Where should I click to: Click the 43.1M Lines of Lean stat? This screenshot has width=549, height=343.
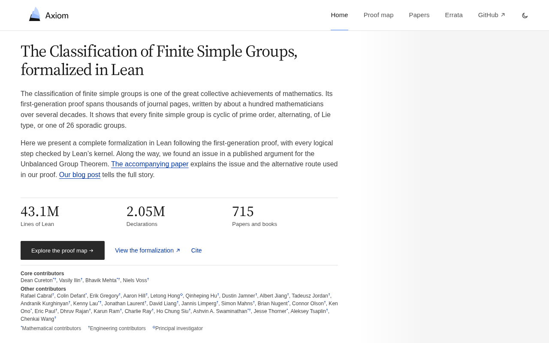point(40,216)
